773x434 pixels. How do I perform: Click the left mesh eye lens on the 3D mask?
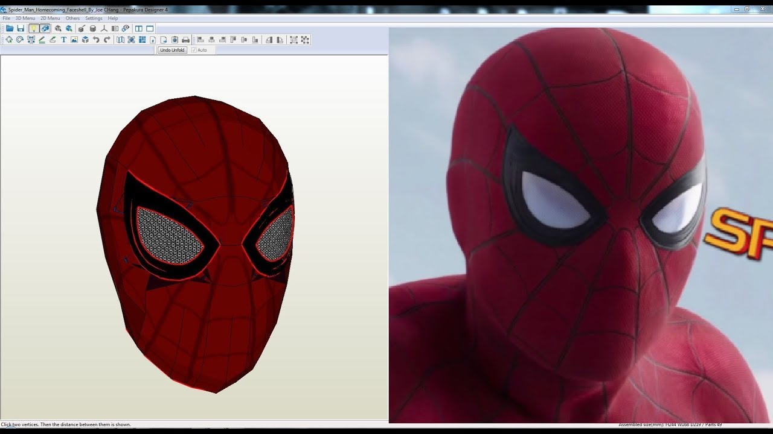170,236
